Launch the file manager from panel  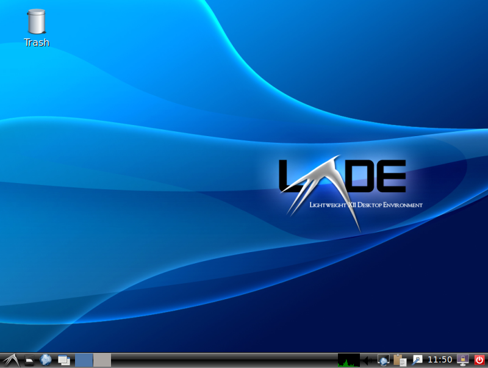29,361
